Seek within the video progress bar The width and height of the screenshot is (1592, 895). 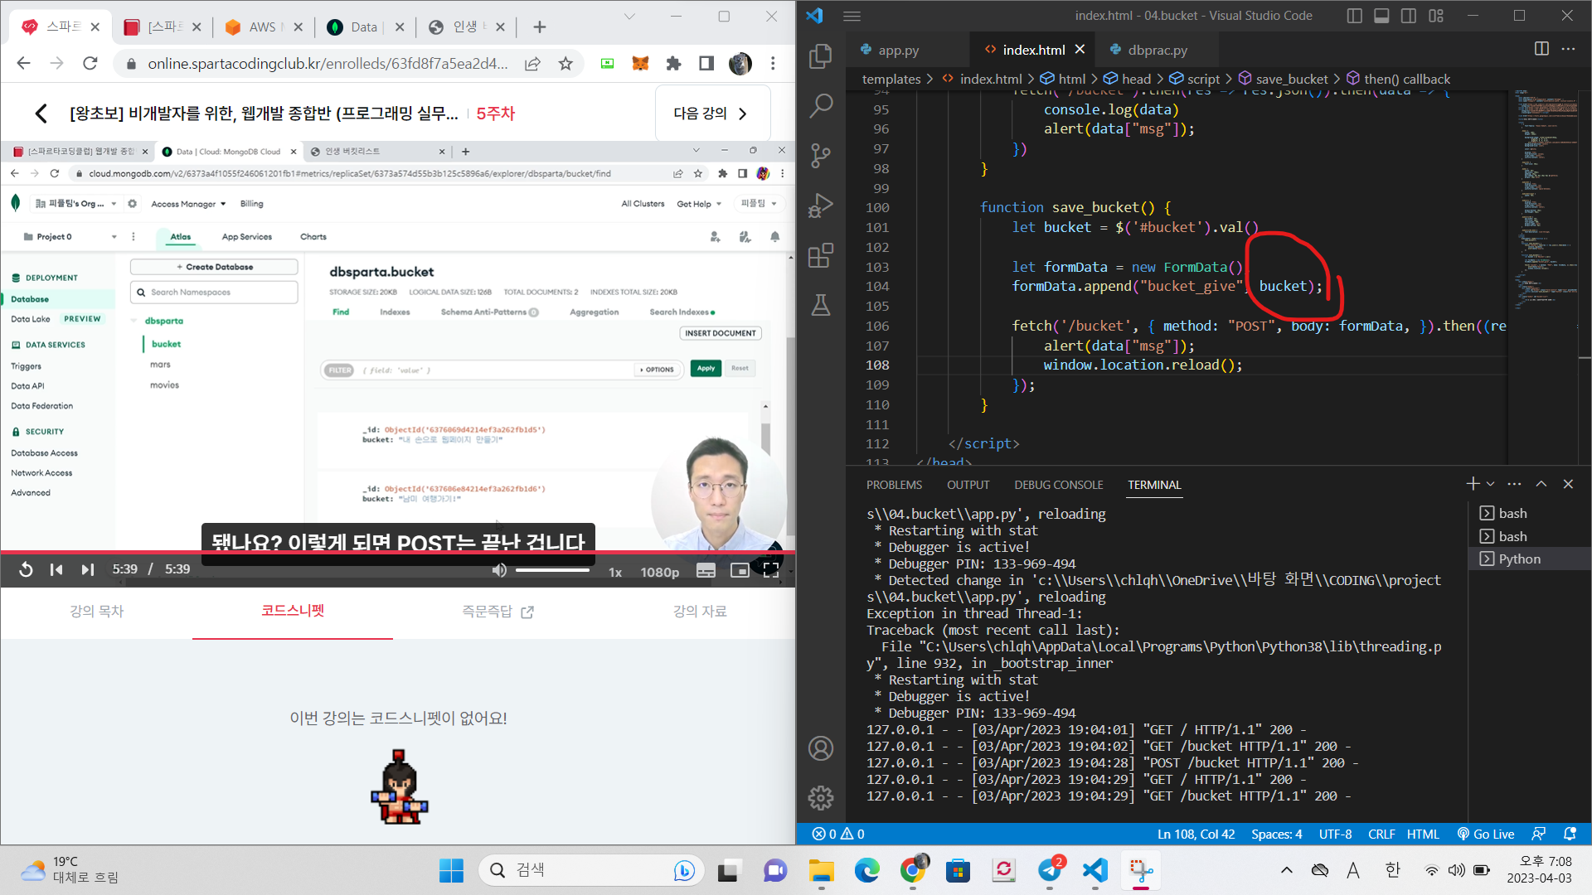pos(398,552)
